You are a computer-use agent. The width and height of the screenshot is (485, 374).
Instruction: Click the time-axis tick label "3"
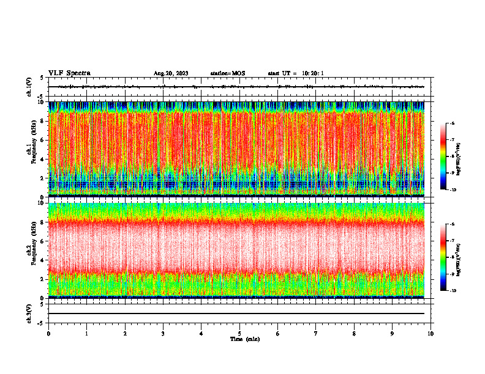[163, 334]
